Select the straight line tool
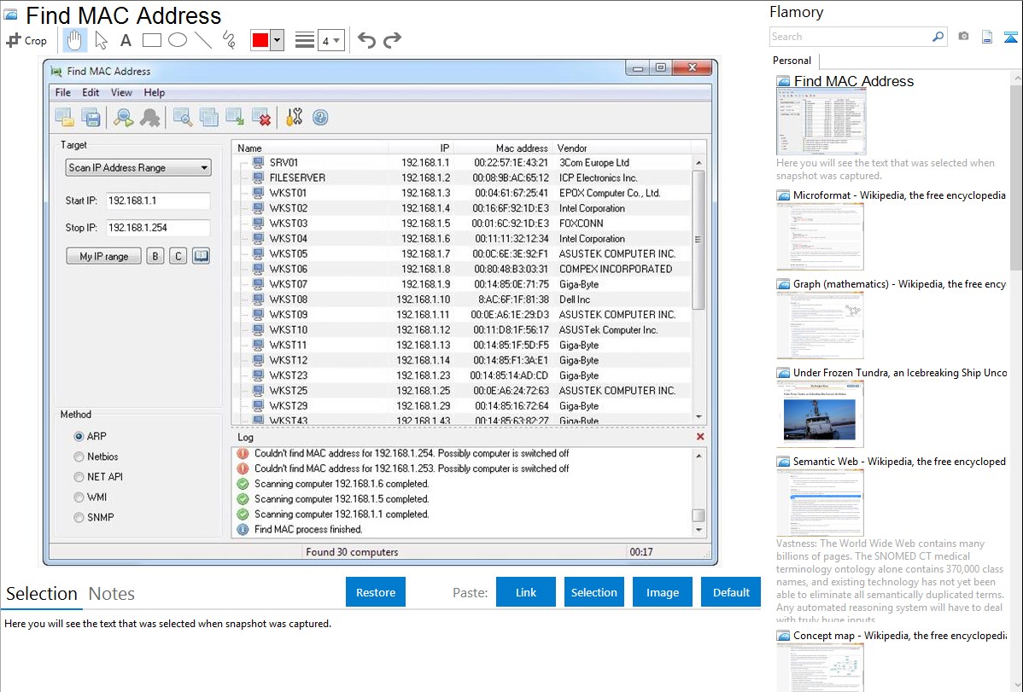This screenshot has height=692, width=1023. [x=203, y=40]
